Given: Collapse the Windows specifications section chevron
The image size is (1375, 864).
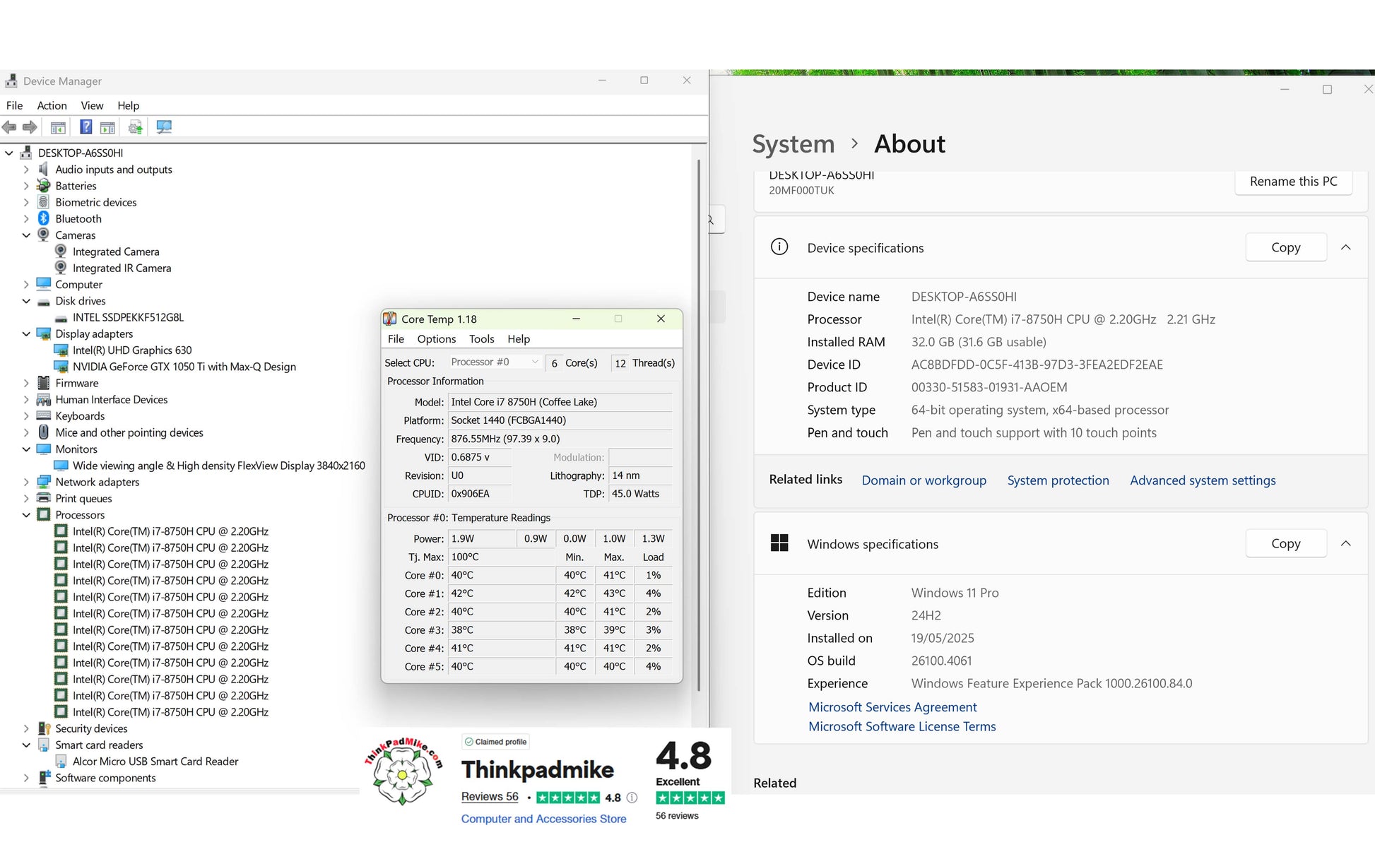Looking at the screenshot, I should pyautogui.click(x=1346, y=543).
